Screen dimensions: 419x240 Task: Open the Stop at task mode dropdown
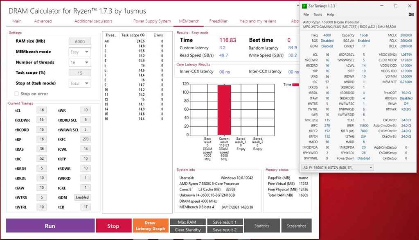coord(80,84)
